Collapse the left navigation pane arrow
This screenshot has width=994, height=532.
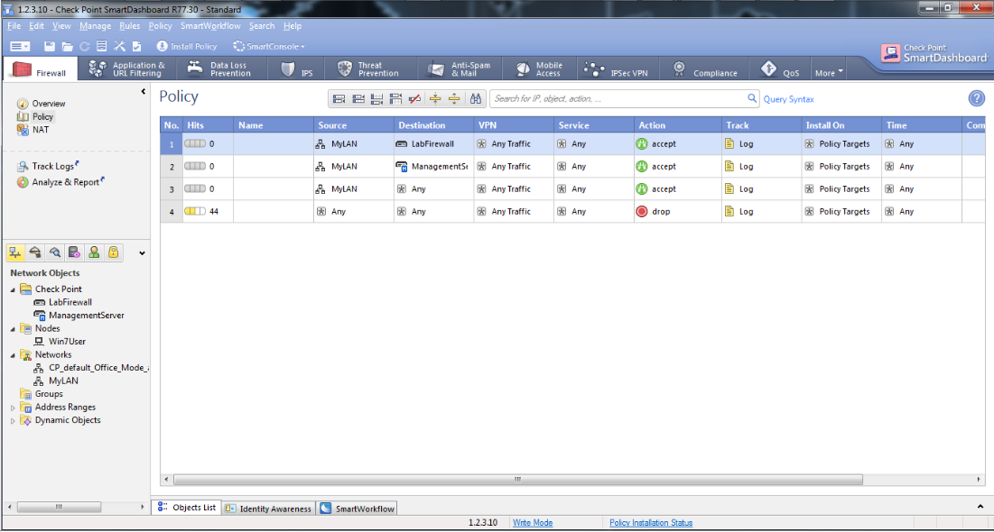(144, 93)
